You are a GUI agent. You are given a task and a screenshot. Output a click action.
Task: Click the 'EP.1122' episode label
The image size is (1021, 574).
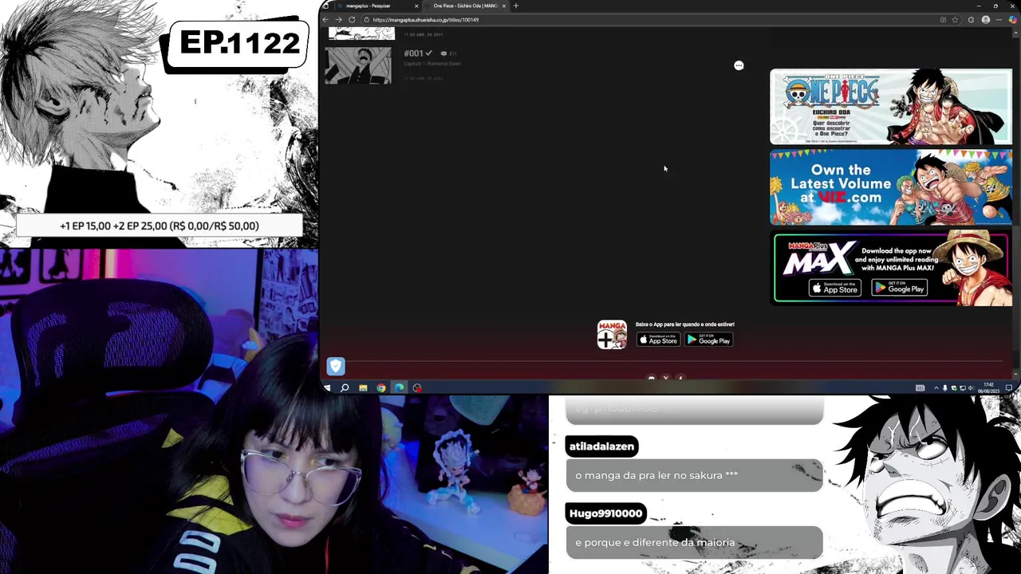238,43
